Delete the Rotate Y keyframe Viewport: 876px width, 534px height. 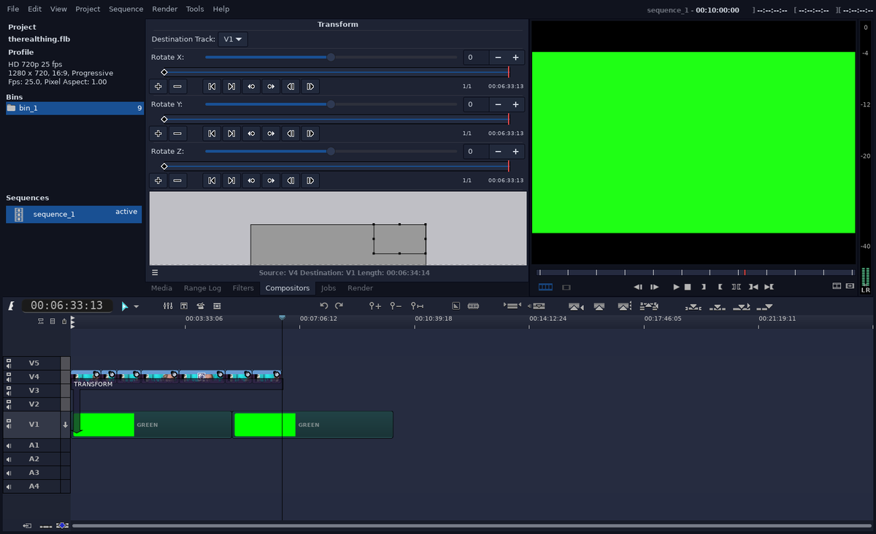[177, 133]
